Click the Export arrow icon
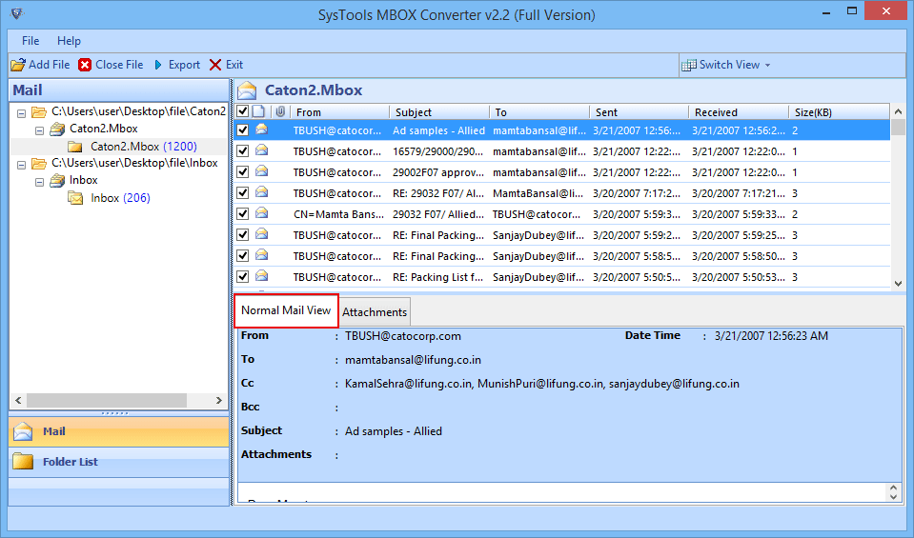This screenshot has width=914, height=538. pos(158,65)
